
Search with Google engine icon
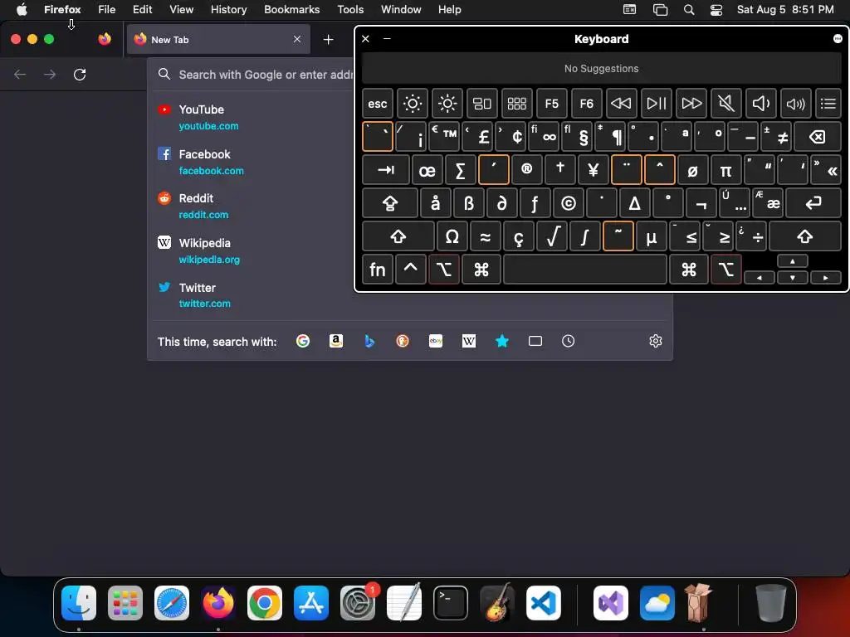pos(303,341)
